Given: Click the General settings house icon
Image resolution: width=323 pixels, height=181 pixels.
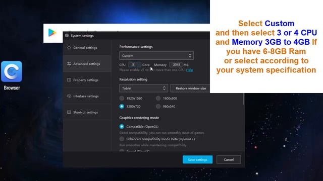Looking at the screenshot, I should [69, 48].
